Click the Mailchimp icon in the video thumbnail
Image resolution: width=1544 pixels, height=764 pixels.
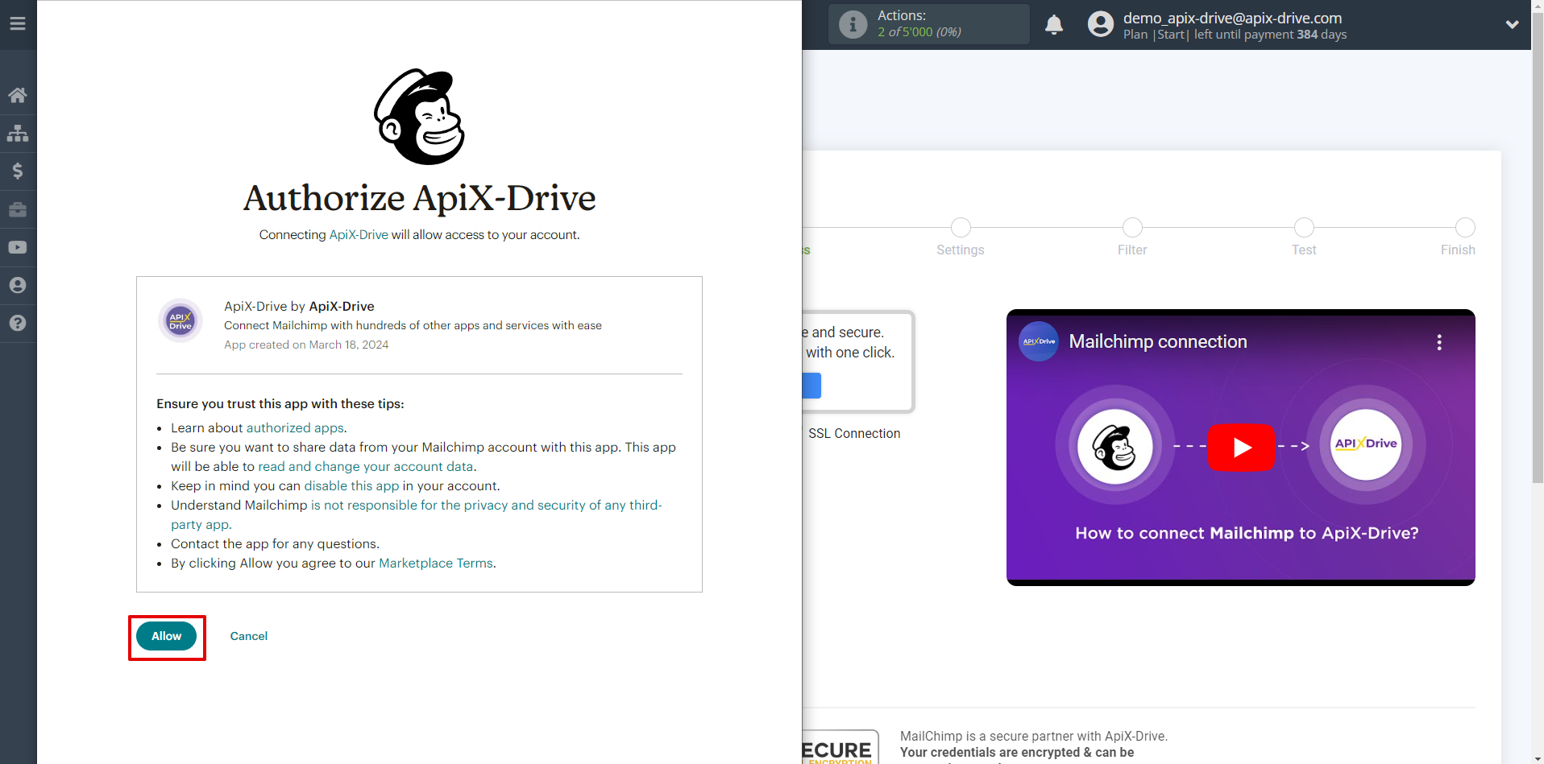1115,445
